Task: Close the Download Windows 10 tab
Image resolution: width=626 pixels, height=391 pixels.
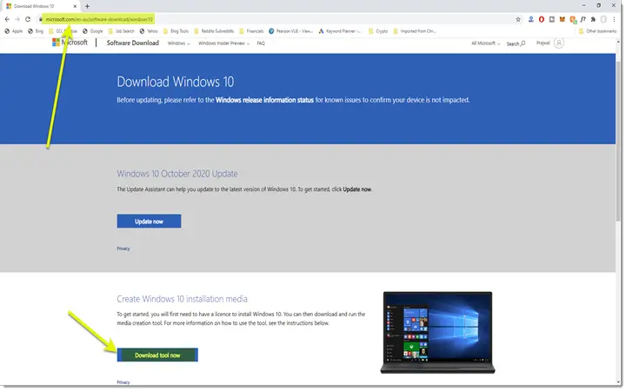Action: coord(75,6)
